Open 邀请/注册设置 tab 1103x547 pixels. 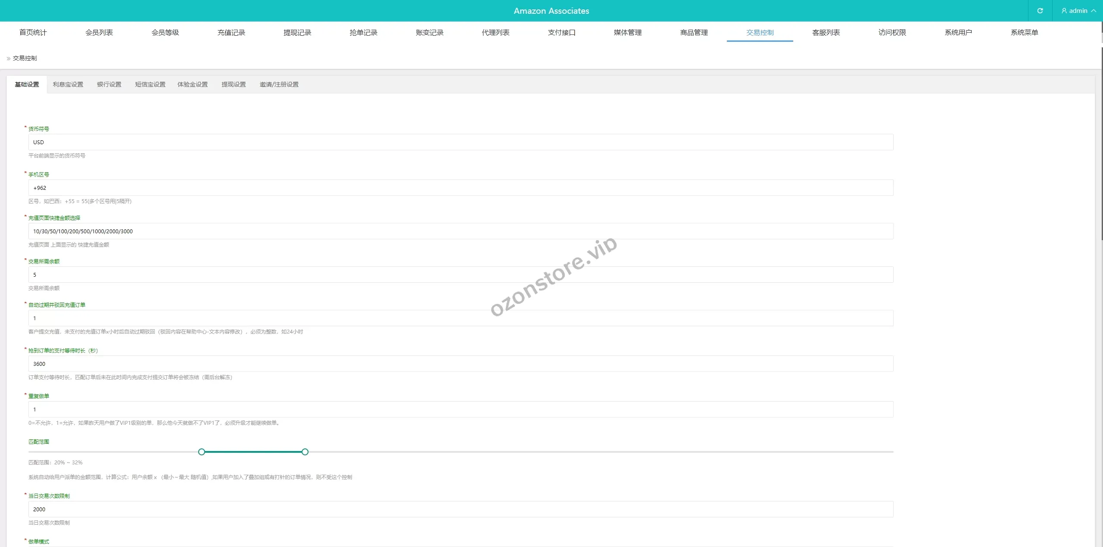pos(279,84)
